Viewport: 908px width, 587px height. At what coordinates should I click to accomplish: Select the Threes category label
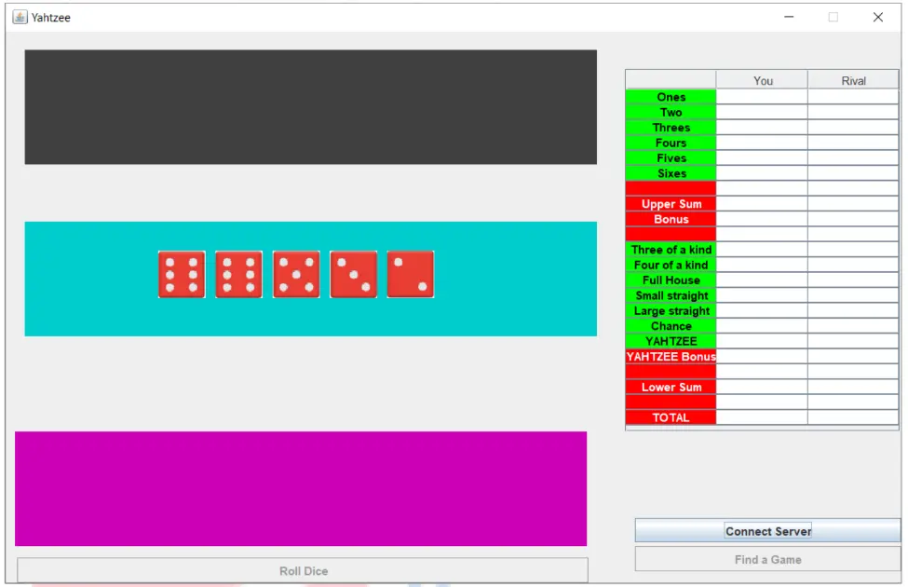[671, 127]
